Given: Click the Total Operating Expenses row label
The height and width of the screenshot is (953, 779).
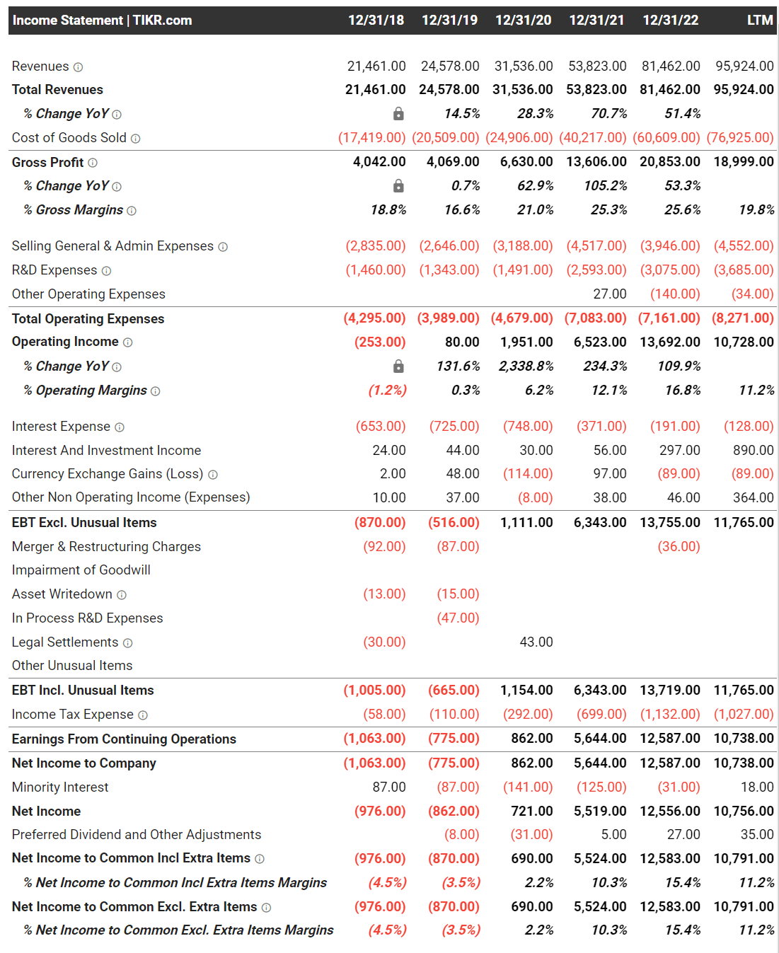Looking at the screenshot, I should pyautogui.click(x=88, y=319).
